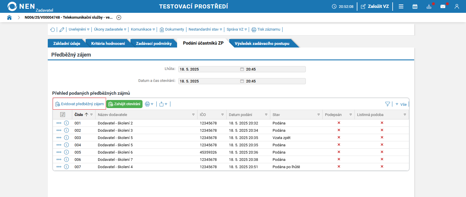Open the table print dropdown

[x=149, y=104]
